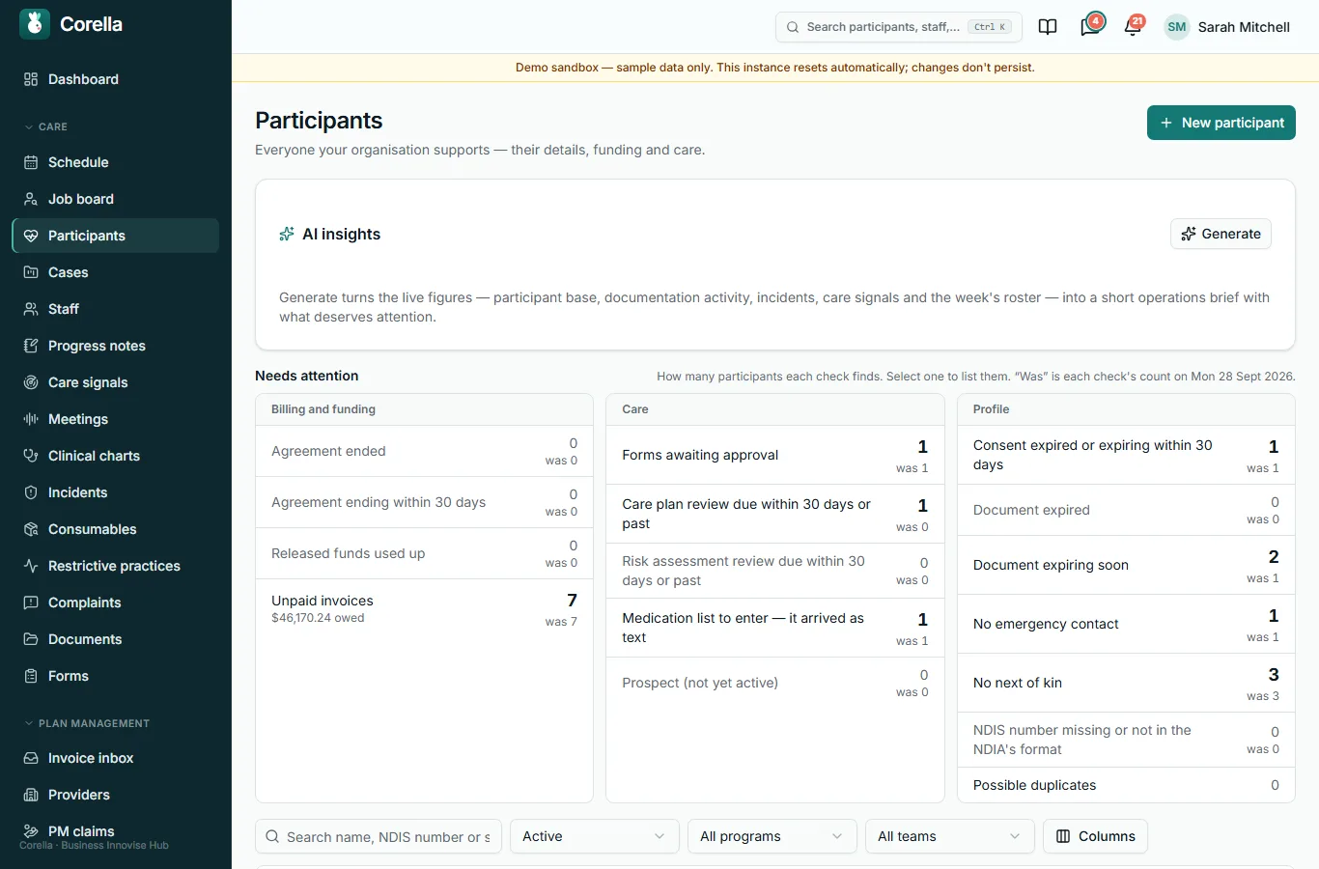Image resolution: width=1319 pixels, height=869 pixels.
Task: Click the Sarah Mitchell user name
Action: click(x=1244, y=27)
